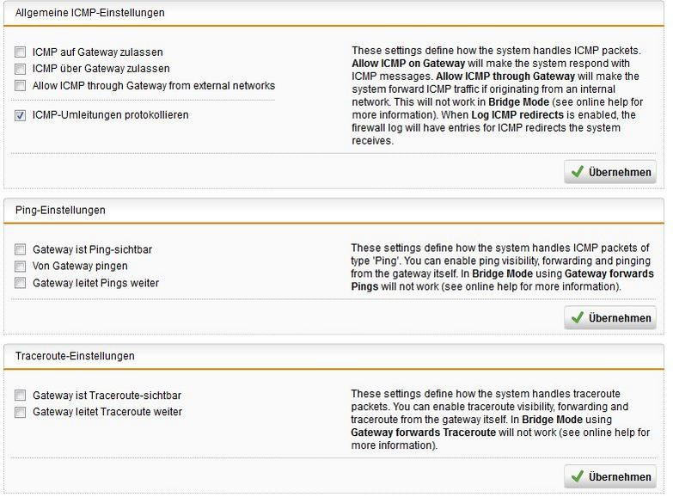673x497 pixels.
Task: Click the green checkmark icon in the Ping section
Action: [x=577, y=318]
